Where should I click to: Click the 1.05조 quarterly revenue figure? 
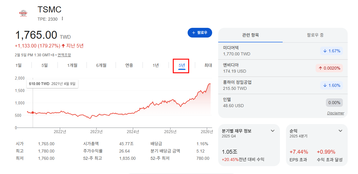pos(229,152)
